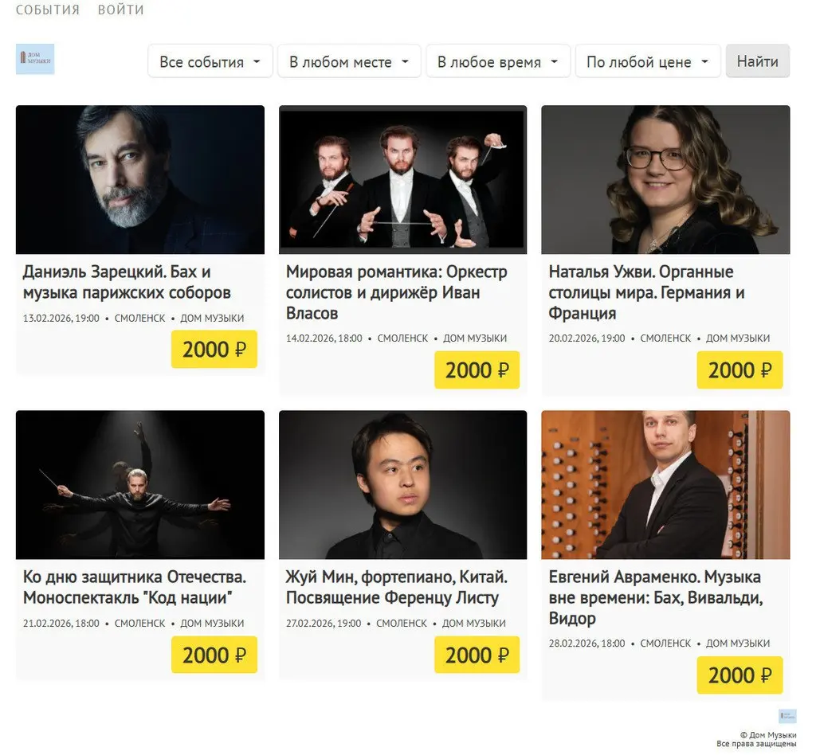Viewport: 816px width, 755px height.
Task: Expand the В любое время dropdown
Action: [497, 61]
